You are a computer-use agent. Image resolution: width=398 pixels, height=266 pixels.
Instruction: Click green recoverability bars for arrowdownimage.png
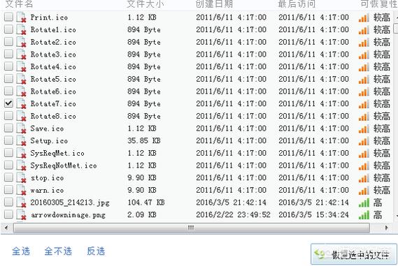point(364,215)
